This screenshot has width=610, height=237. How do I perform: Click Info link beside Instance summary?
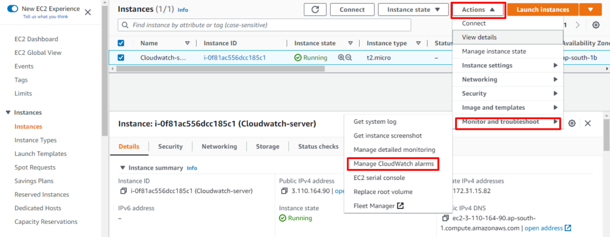192,168
